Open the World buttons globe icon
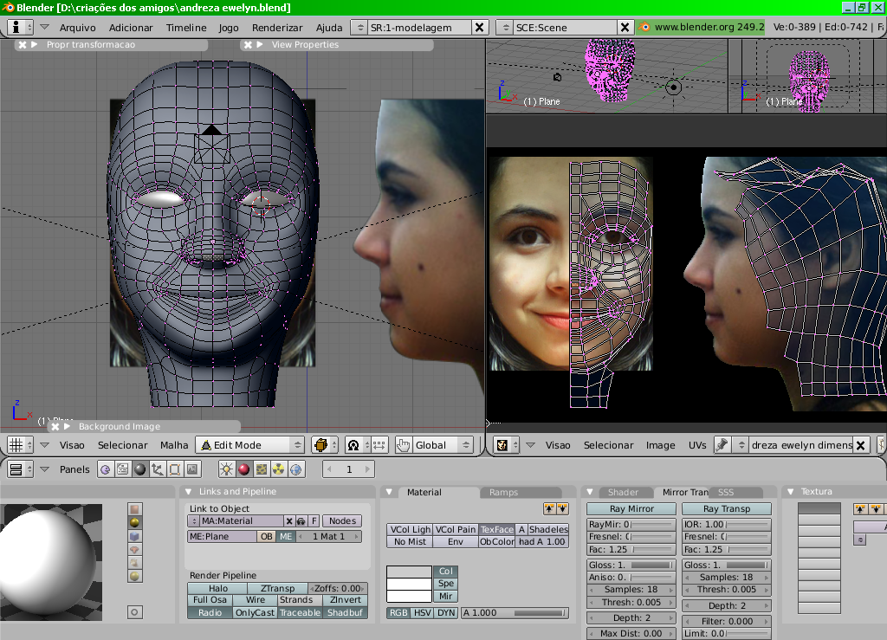The image size is (887, 640). 296,469
